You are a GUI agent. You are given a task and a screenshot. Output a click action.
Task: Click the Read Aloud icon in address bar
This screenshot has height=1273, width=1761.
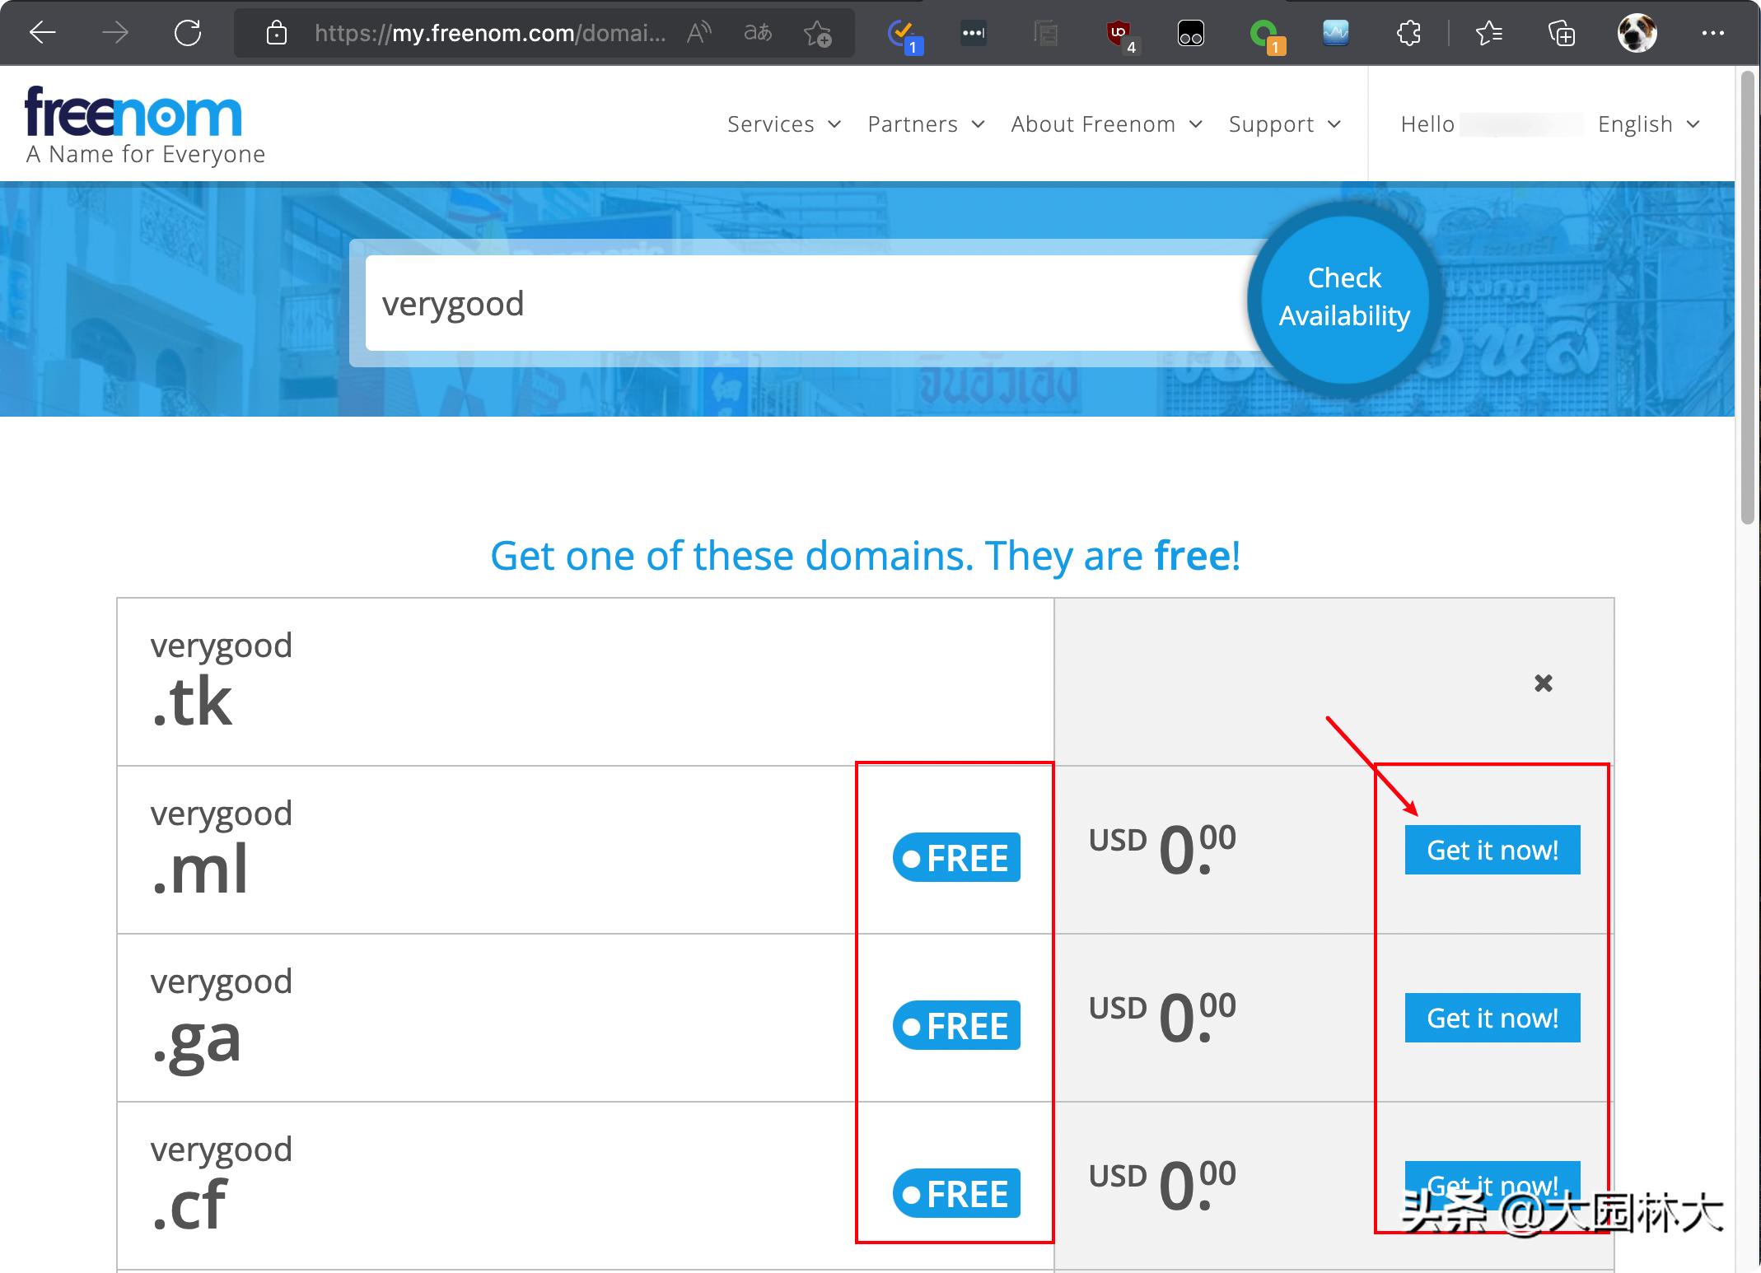[698, 33]
